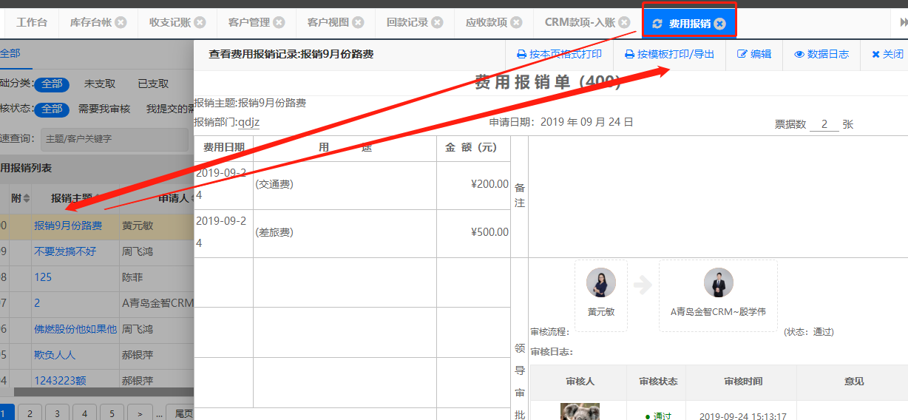Open the 报销9月份路费 record

pos(68,226)
